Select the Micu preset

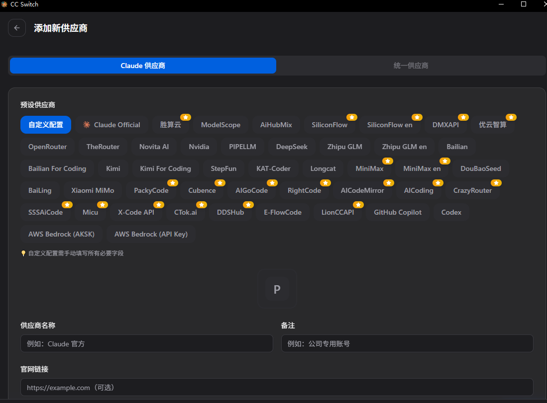[x=91, y=213]
